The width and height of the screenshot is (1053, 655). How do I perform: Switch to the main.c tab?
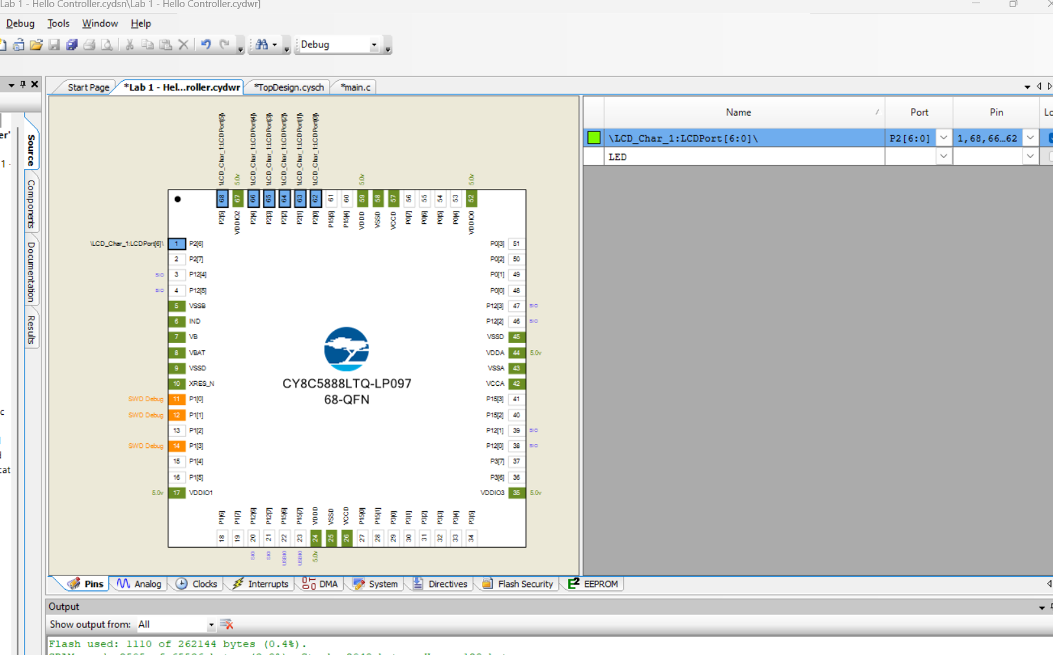point(356,87)
